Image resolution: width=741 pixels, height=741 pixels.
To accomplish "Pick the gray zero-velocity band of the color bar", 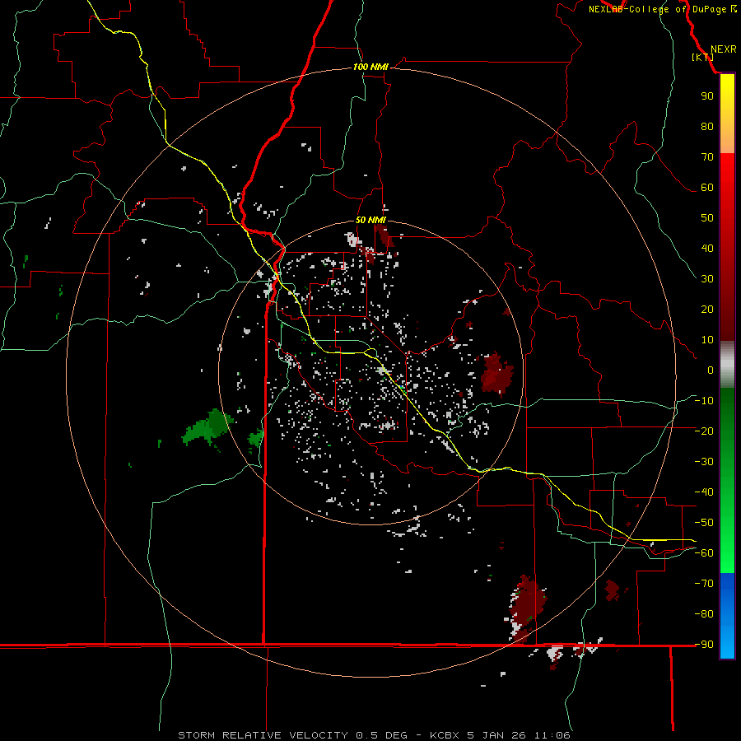I will pos(727,365).
